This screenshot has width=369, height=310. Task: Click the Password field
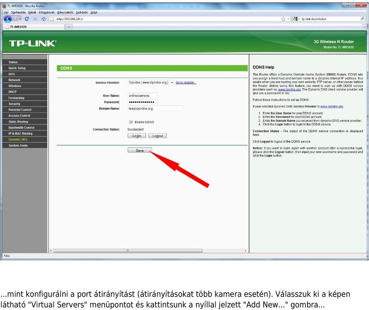pyautogui.click(x=142, y=102)
